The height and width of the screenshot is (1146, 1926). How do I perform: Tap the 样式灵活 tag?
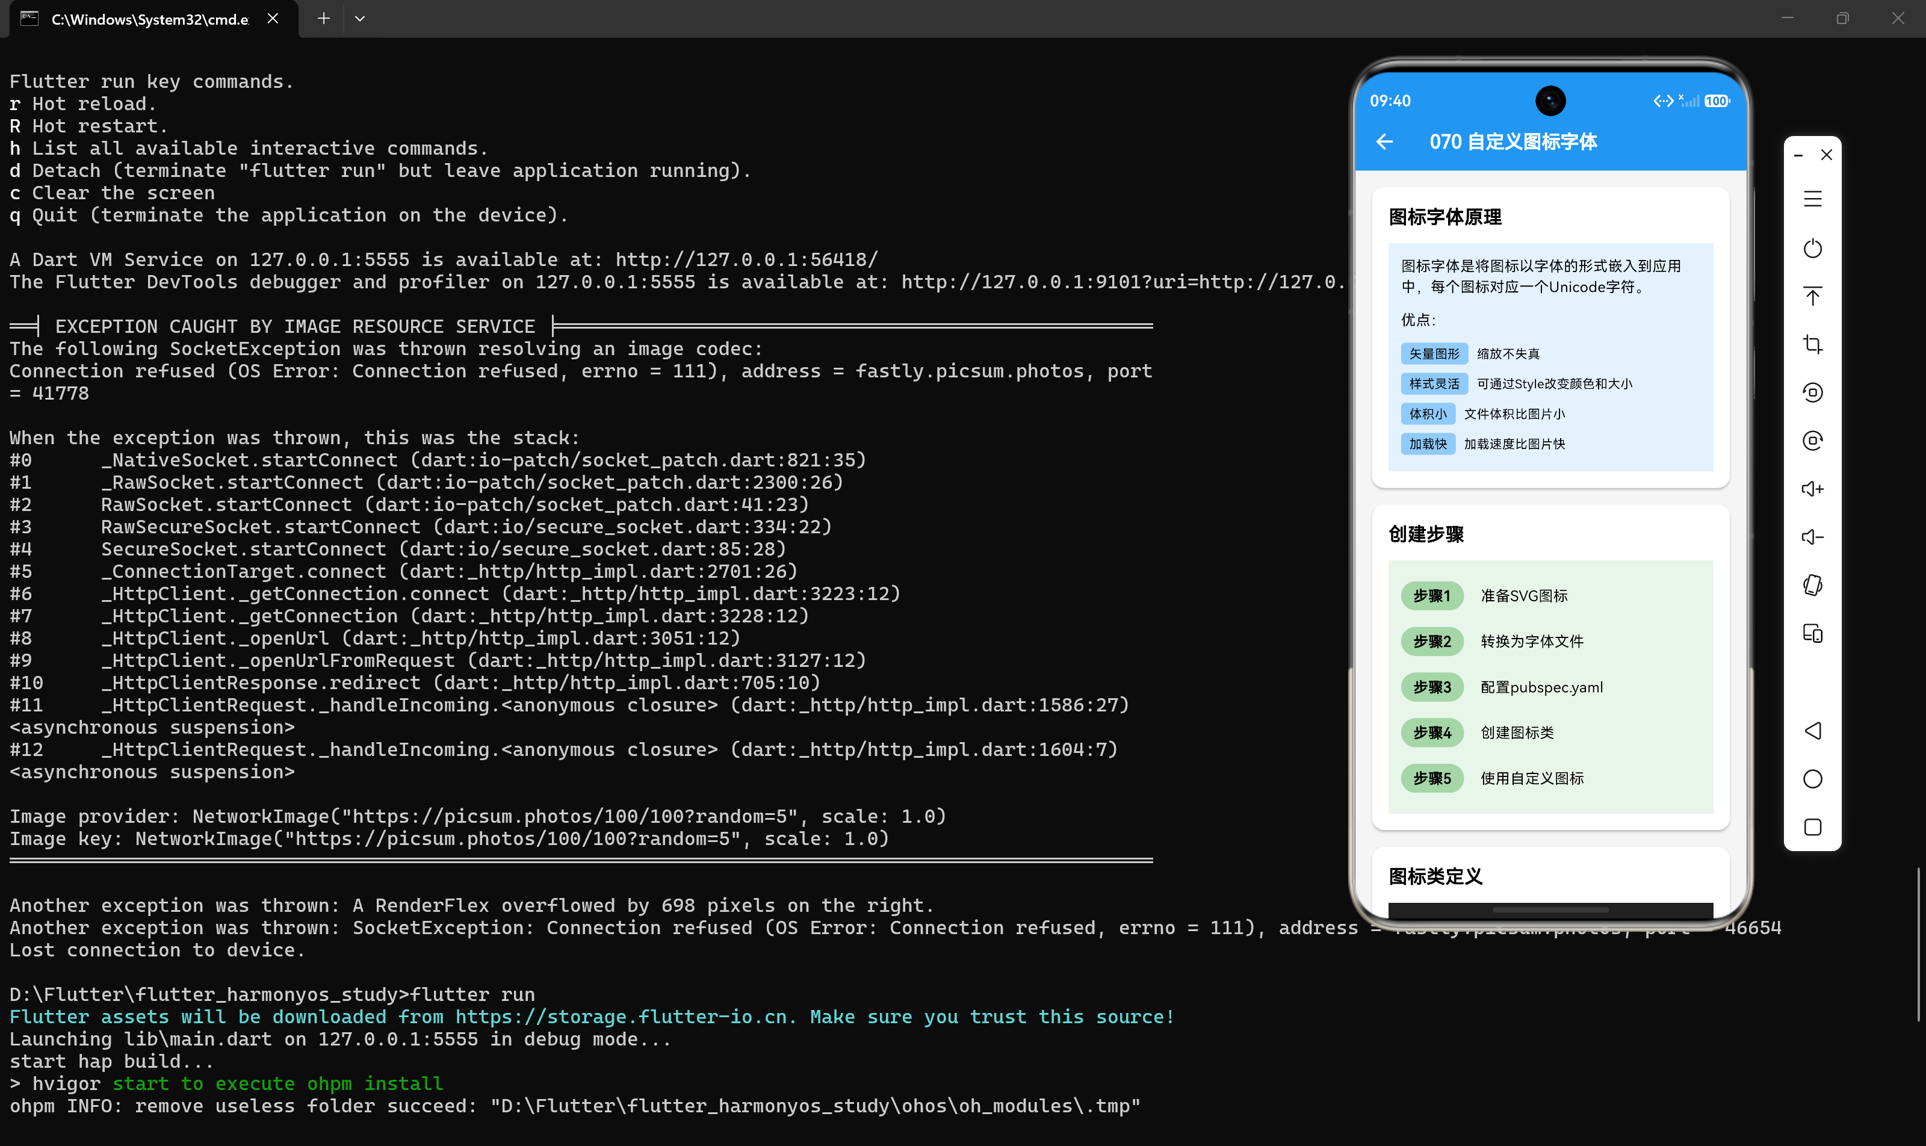coord(1434,384)
